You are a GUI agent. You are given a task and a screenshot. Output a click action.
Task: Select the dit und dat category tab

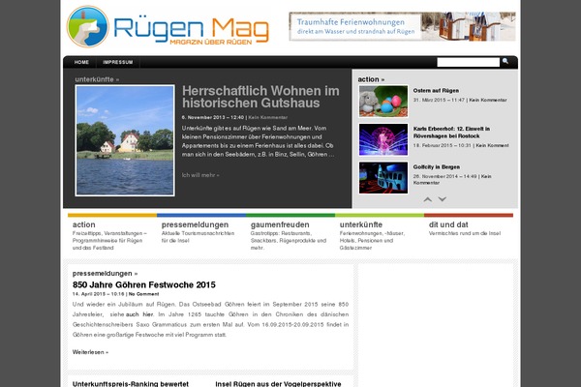(448, 224)
